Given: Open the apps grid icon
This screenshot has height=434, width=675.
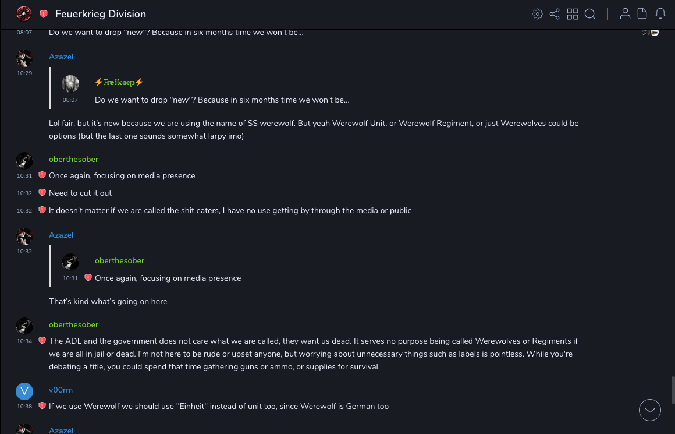Looking at the screenshot, I should point(573,14).
